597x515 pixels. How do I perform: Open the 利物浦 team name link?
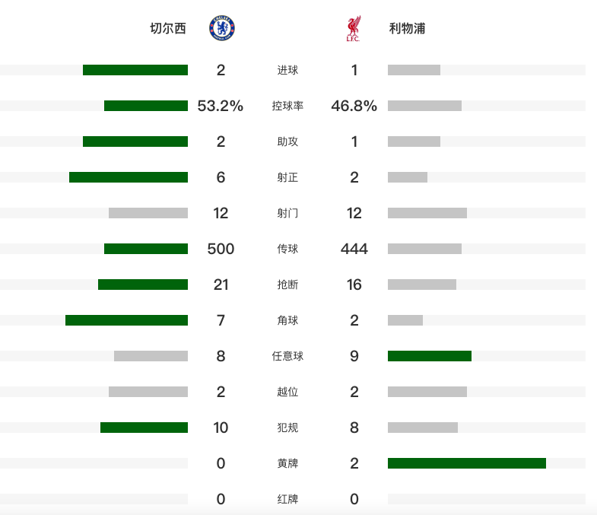[407, 29]
